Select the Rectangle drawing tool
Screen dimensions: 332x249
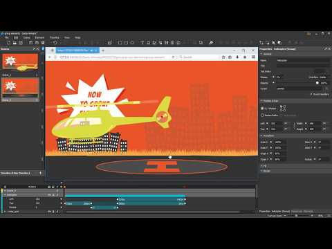click(120, 43)
